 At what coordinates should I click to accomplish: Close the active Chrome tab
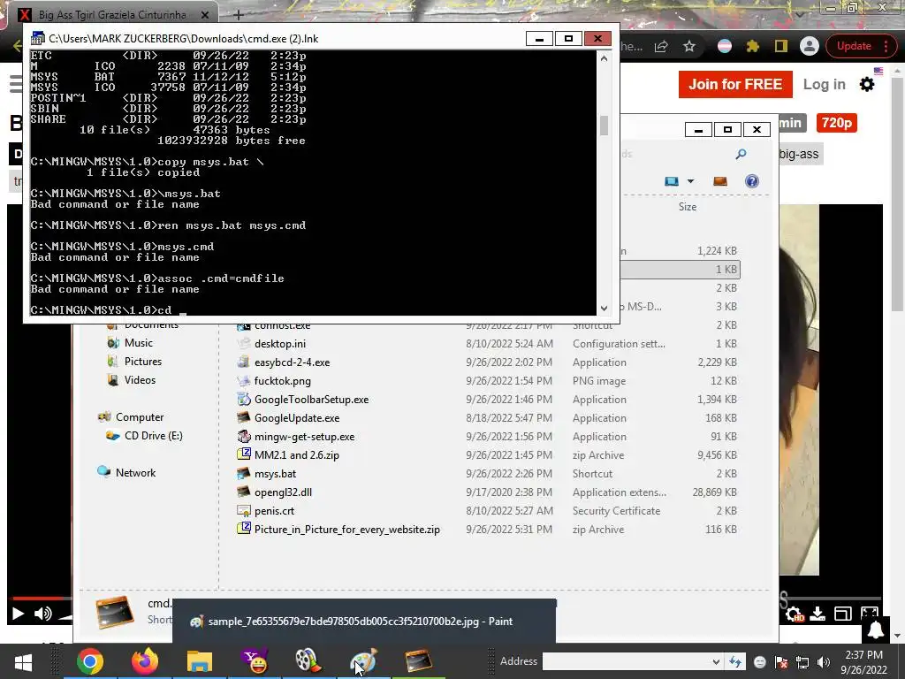[205, 14]
